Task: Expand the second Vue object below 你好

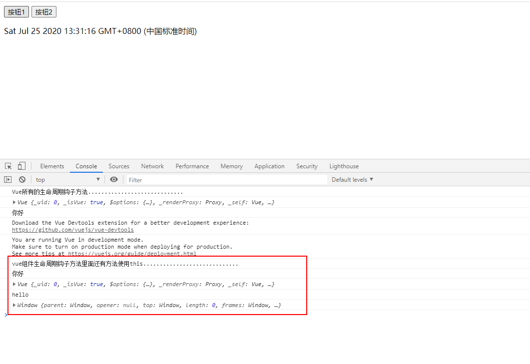Action: 14,284
